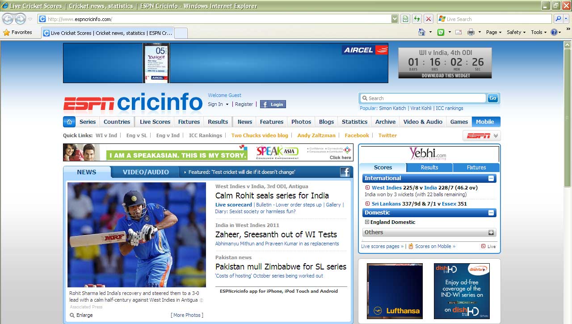Click Download This Widget countdown link
Screen dimensions: 572x324
pos(446,76)
